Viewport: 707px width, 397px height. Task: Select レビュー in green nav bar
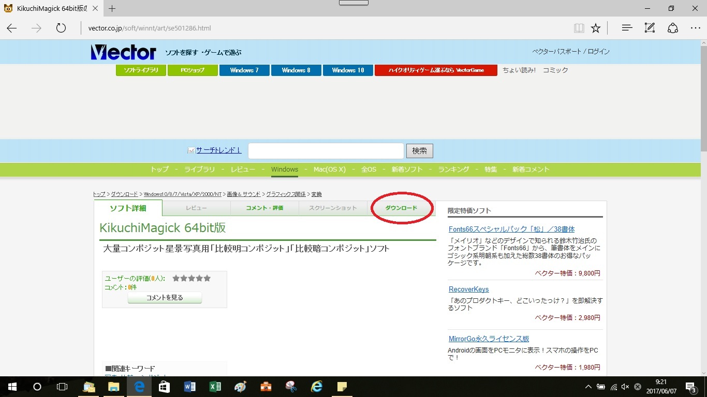tap(243, 170)
